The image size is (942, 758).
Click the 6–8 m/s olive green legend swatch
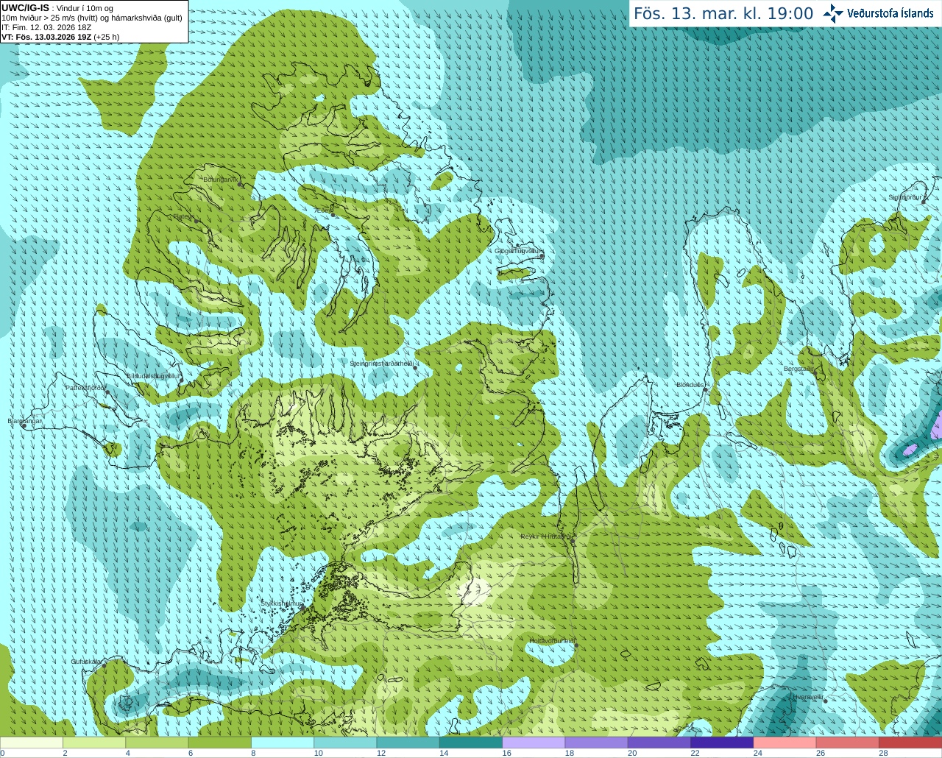220,743
